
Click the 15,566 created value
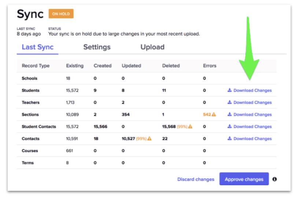100,126
